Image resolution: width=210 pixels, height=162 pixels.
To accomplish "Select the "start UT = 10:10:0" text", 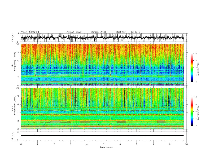I will 128,32.
